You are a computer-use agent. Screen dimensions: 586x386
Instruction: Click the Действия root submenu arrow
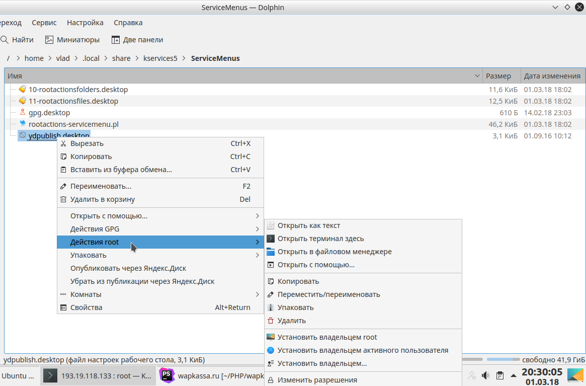pyautogui.click(x=258, y=242)
